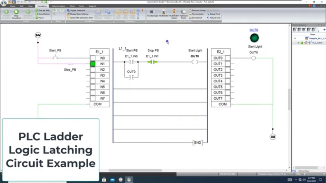Select the OUT0 latching contact branch
The width and height of the screenshot is (326, 183).
click(131, 77)
